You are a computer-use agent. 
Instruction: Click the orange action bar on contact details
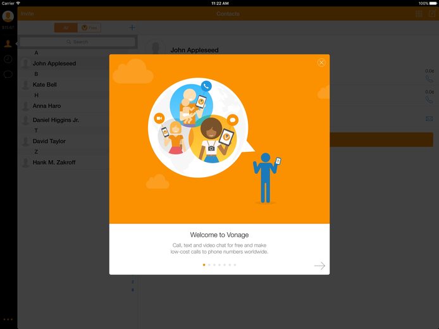point(381,139)
